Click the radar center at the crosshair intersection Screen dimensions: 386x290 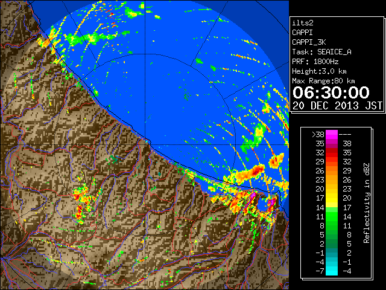145,144
